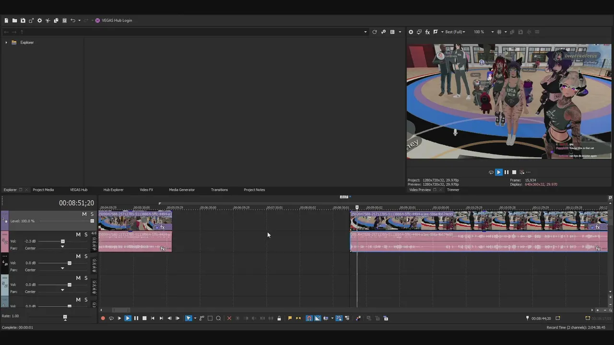Open Video Output FX in preview toolbar
Screen dimensions: 614x345
(427, 32)
